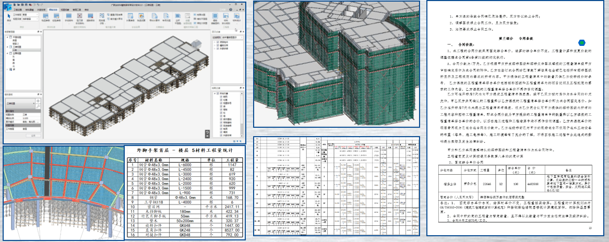Image resolution: width=609 pixels, height=242 pixels.
Task: Click the wrench icon in properties panel
Action: click(38, 106)
